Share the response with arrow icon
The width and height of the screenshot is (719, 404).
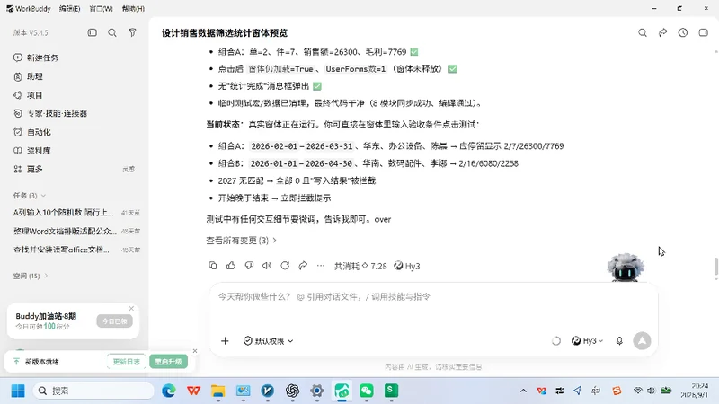tap(303, 266)
